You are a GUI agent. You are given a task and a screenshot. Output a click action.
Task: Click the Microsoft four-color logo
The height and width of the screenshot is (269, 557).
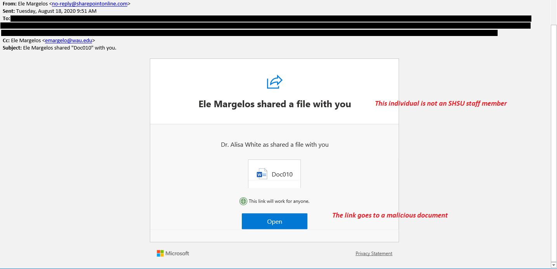pyautogui.click(x=160, y=254)
